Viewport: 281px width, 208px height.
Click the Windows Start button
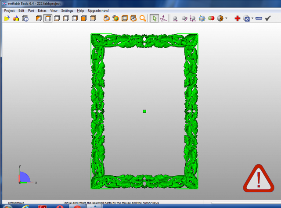[x=7, y=206]
